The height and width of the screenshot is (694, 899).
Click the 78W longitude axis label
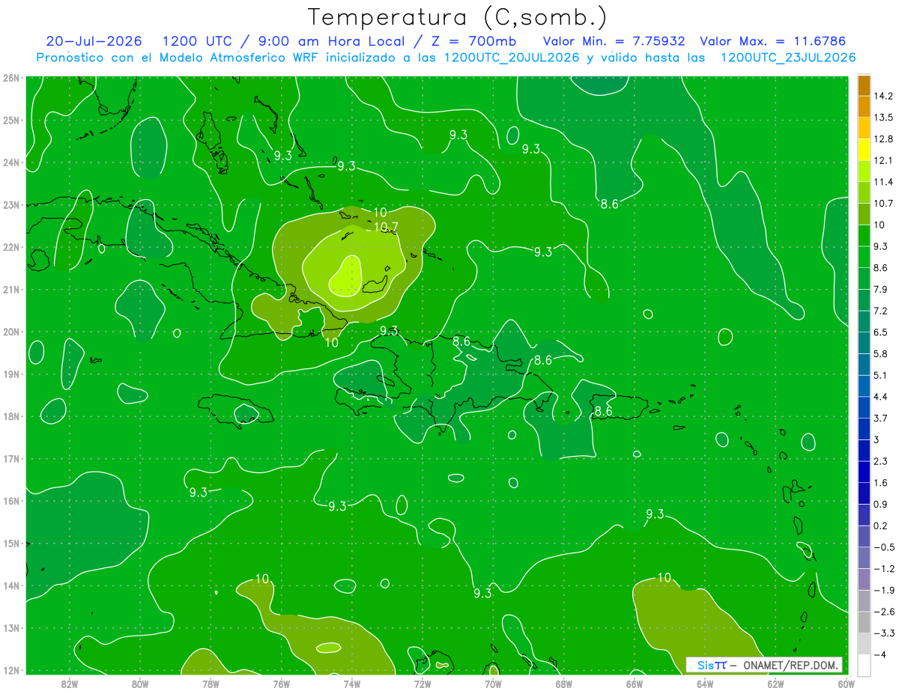coord(211,684)
